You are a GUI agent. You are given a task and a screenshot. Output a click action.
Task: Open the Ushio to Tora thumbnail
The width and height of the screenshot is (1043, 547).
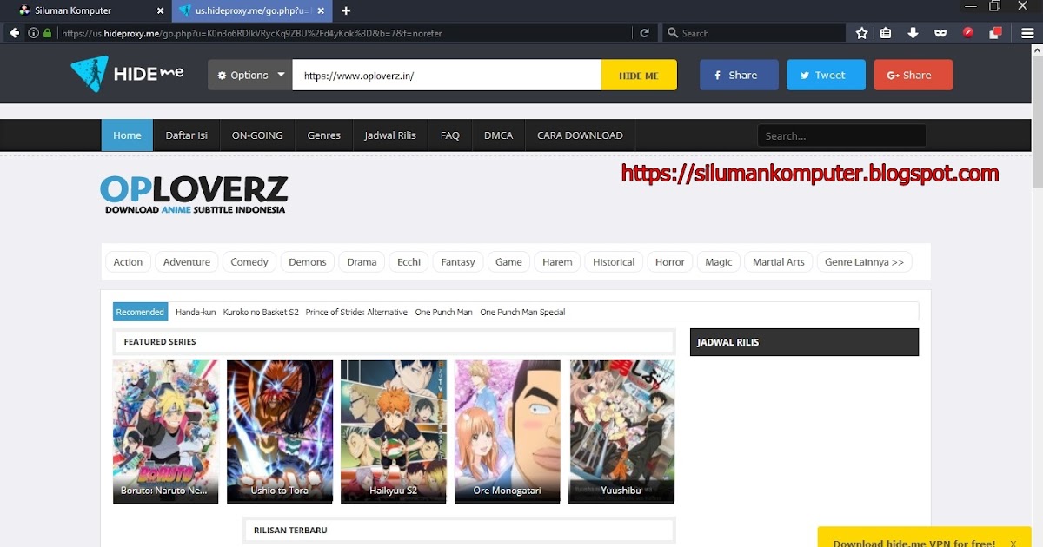click(280, 432)
